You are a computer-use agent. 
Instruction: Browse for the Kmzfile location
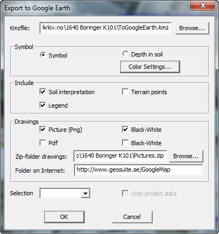pyautogui.click(x=192, y=28)
